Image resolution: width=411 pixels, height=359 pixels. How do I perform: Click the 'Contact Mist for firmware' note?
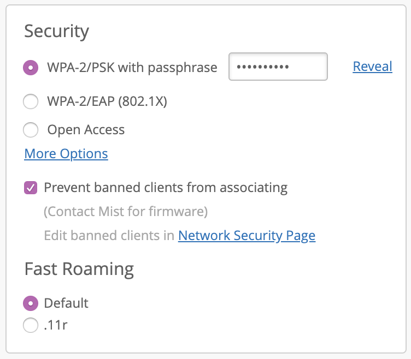click(126, 212)
